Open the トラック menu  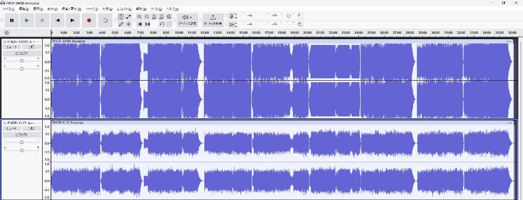click(92, 9)
